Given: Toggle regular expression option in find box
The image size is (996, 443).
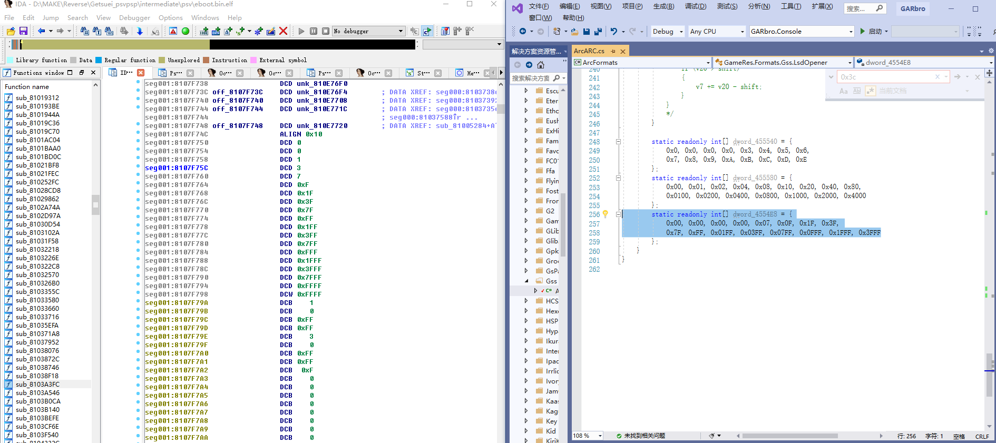Looking at the screenshot, I should (x=870, y=91).
